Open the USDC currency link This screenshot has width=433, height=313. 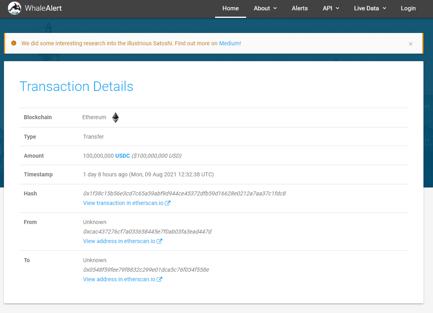click(122, 156)
